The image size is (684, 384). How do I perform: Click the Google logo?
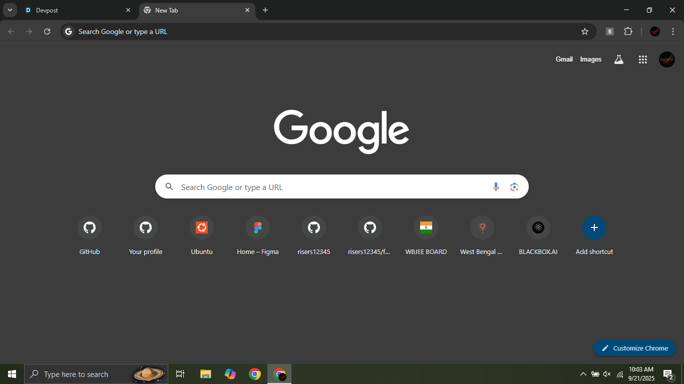click(x=341, y=131)
